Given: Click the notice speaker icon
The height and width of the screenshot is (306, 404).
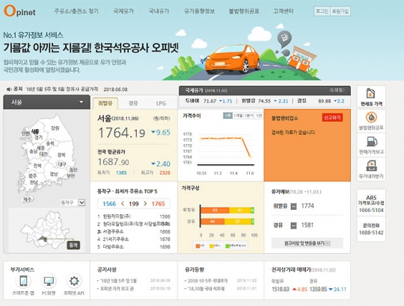Looking at the screenshot, I should click(x=9, y=89).
